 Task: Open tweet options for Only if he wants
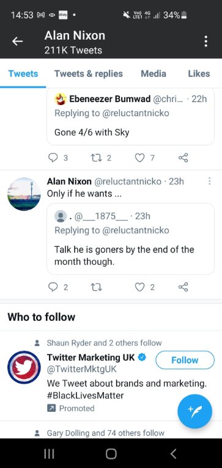(x=209, y=181)
